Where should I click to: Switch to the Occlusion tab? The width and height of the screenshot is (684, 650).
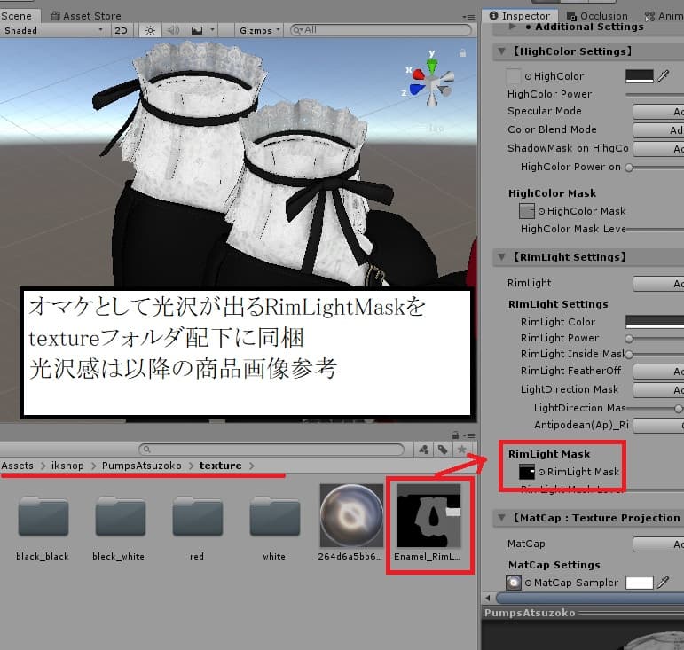pyautogui.click(x=597, y=16)
